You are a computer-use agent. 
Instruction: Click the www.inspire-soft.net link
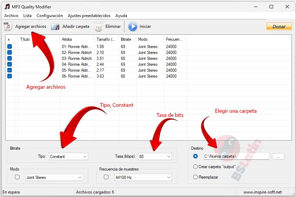point(263,192)
